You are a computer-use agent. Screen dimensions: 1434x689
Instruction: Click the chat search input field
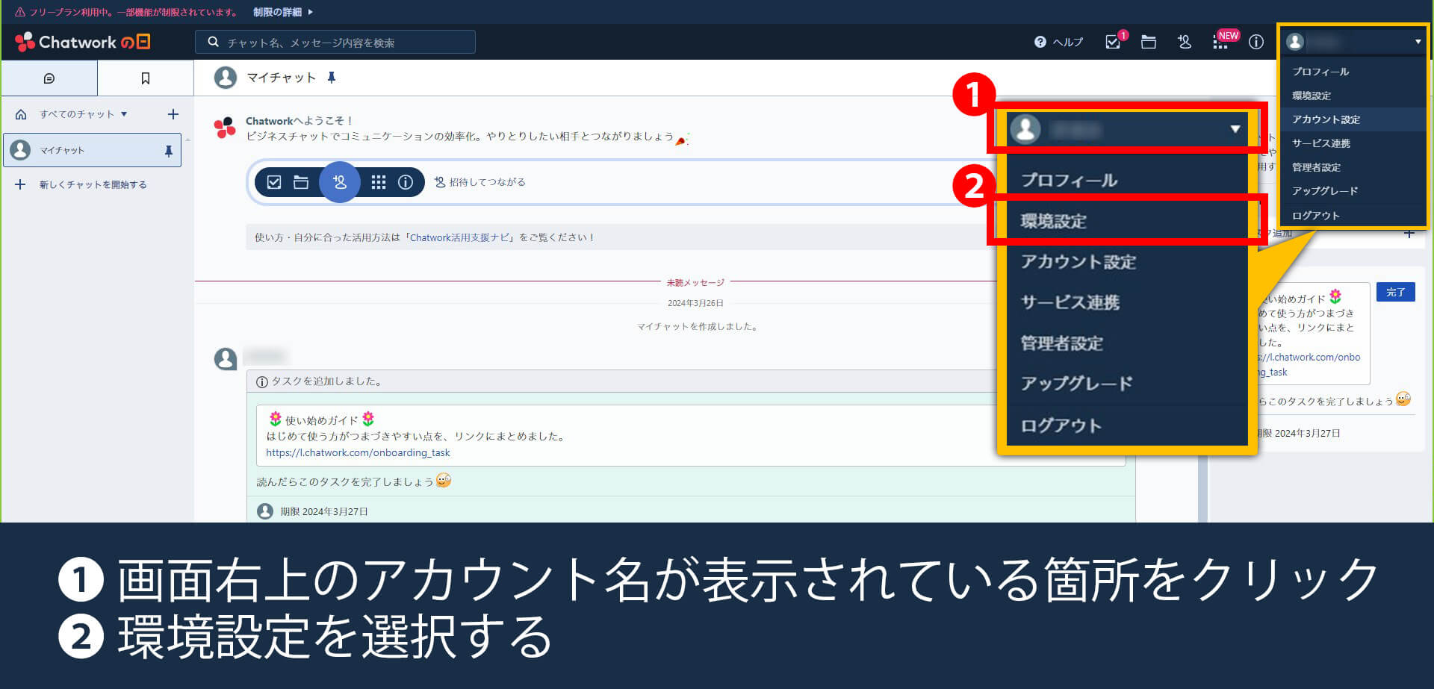coord(336,43)
